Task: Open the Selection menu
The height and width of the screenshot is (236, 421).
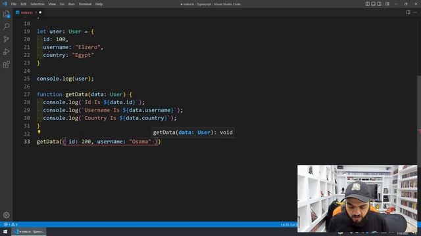Action: click(37, 4)
